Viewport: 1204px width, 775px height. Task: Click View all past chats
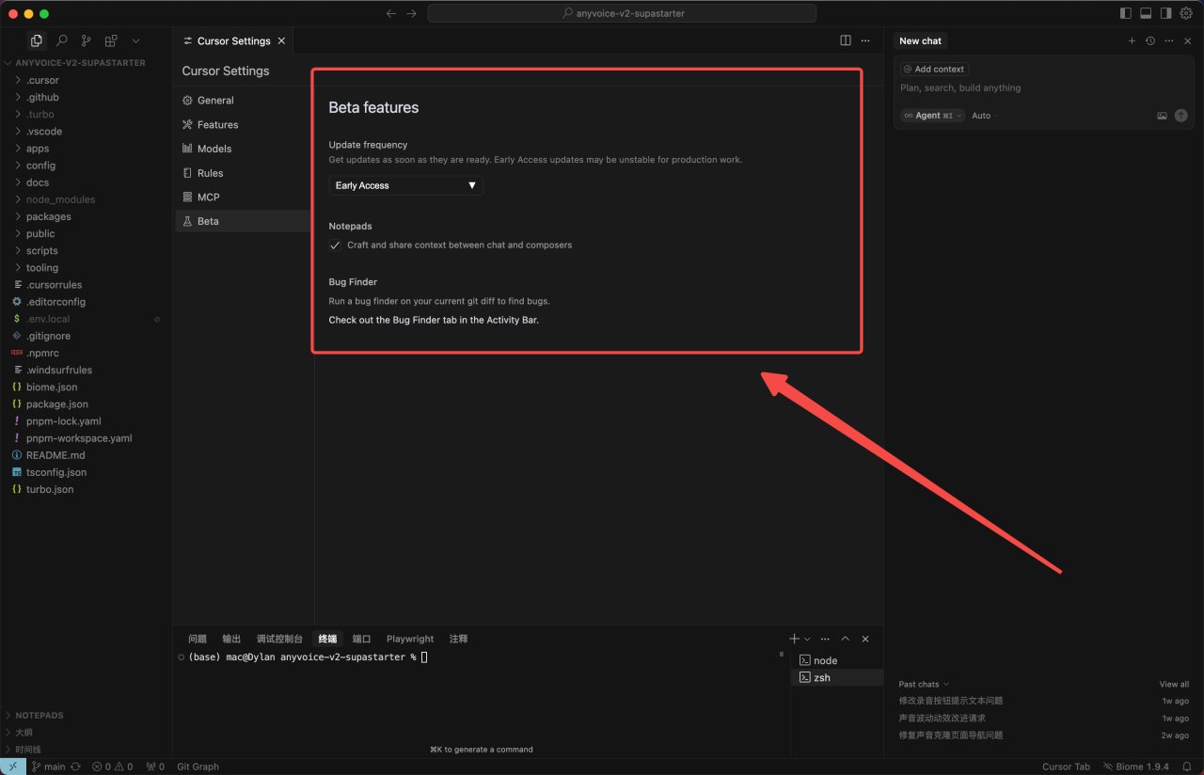click(x=1173, y=684)
